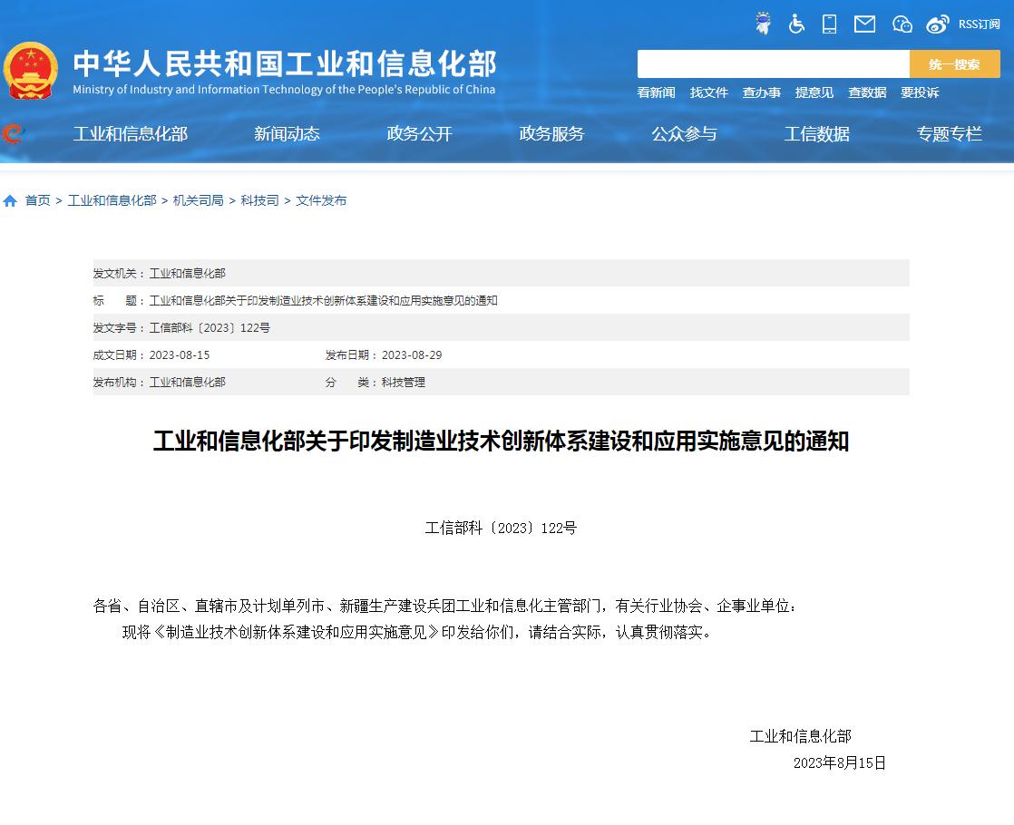Click the RSS订阅 link
The width and height of the screenshot is (1014, 825).
979,24
